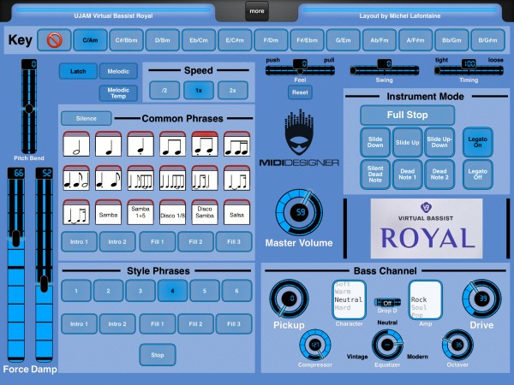
Task: Trigger Common Phrases Intro 1
Action: point(79,241)
